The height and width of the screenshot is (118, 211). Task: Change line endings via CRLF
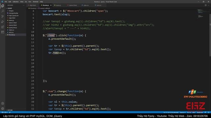[x=194, y=112]
